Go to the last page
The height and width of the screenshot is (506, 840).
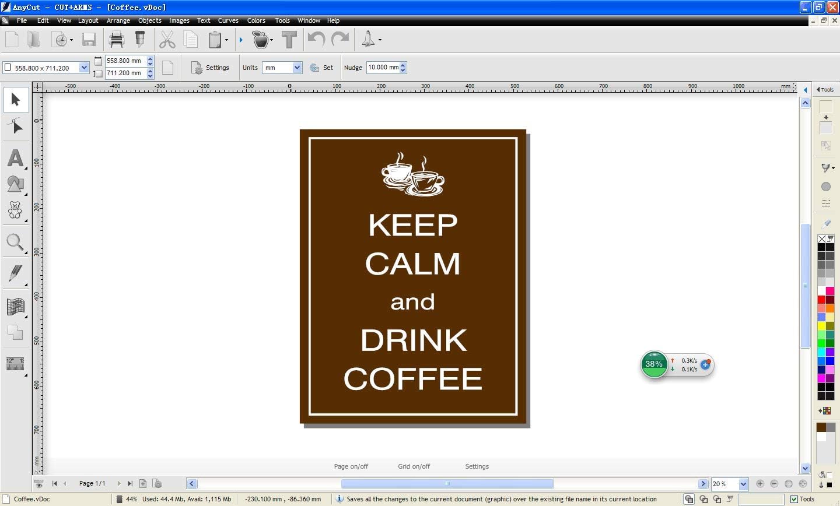(x=130, y=483)
